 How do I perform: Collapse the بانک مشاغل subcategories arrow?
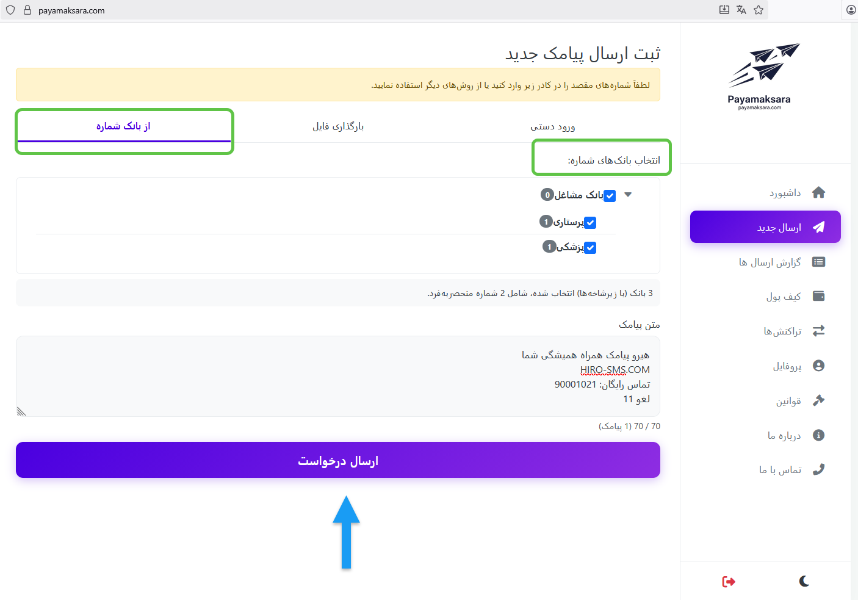[x=628, y=195]
